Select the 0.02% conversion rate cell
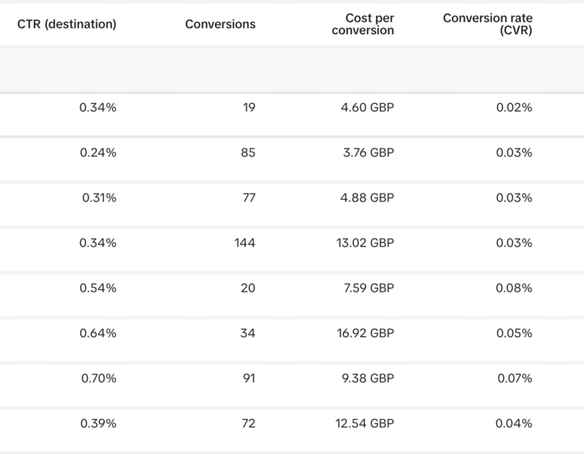This screenshot has height=454, width=584. [x=514, y=108]
